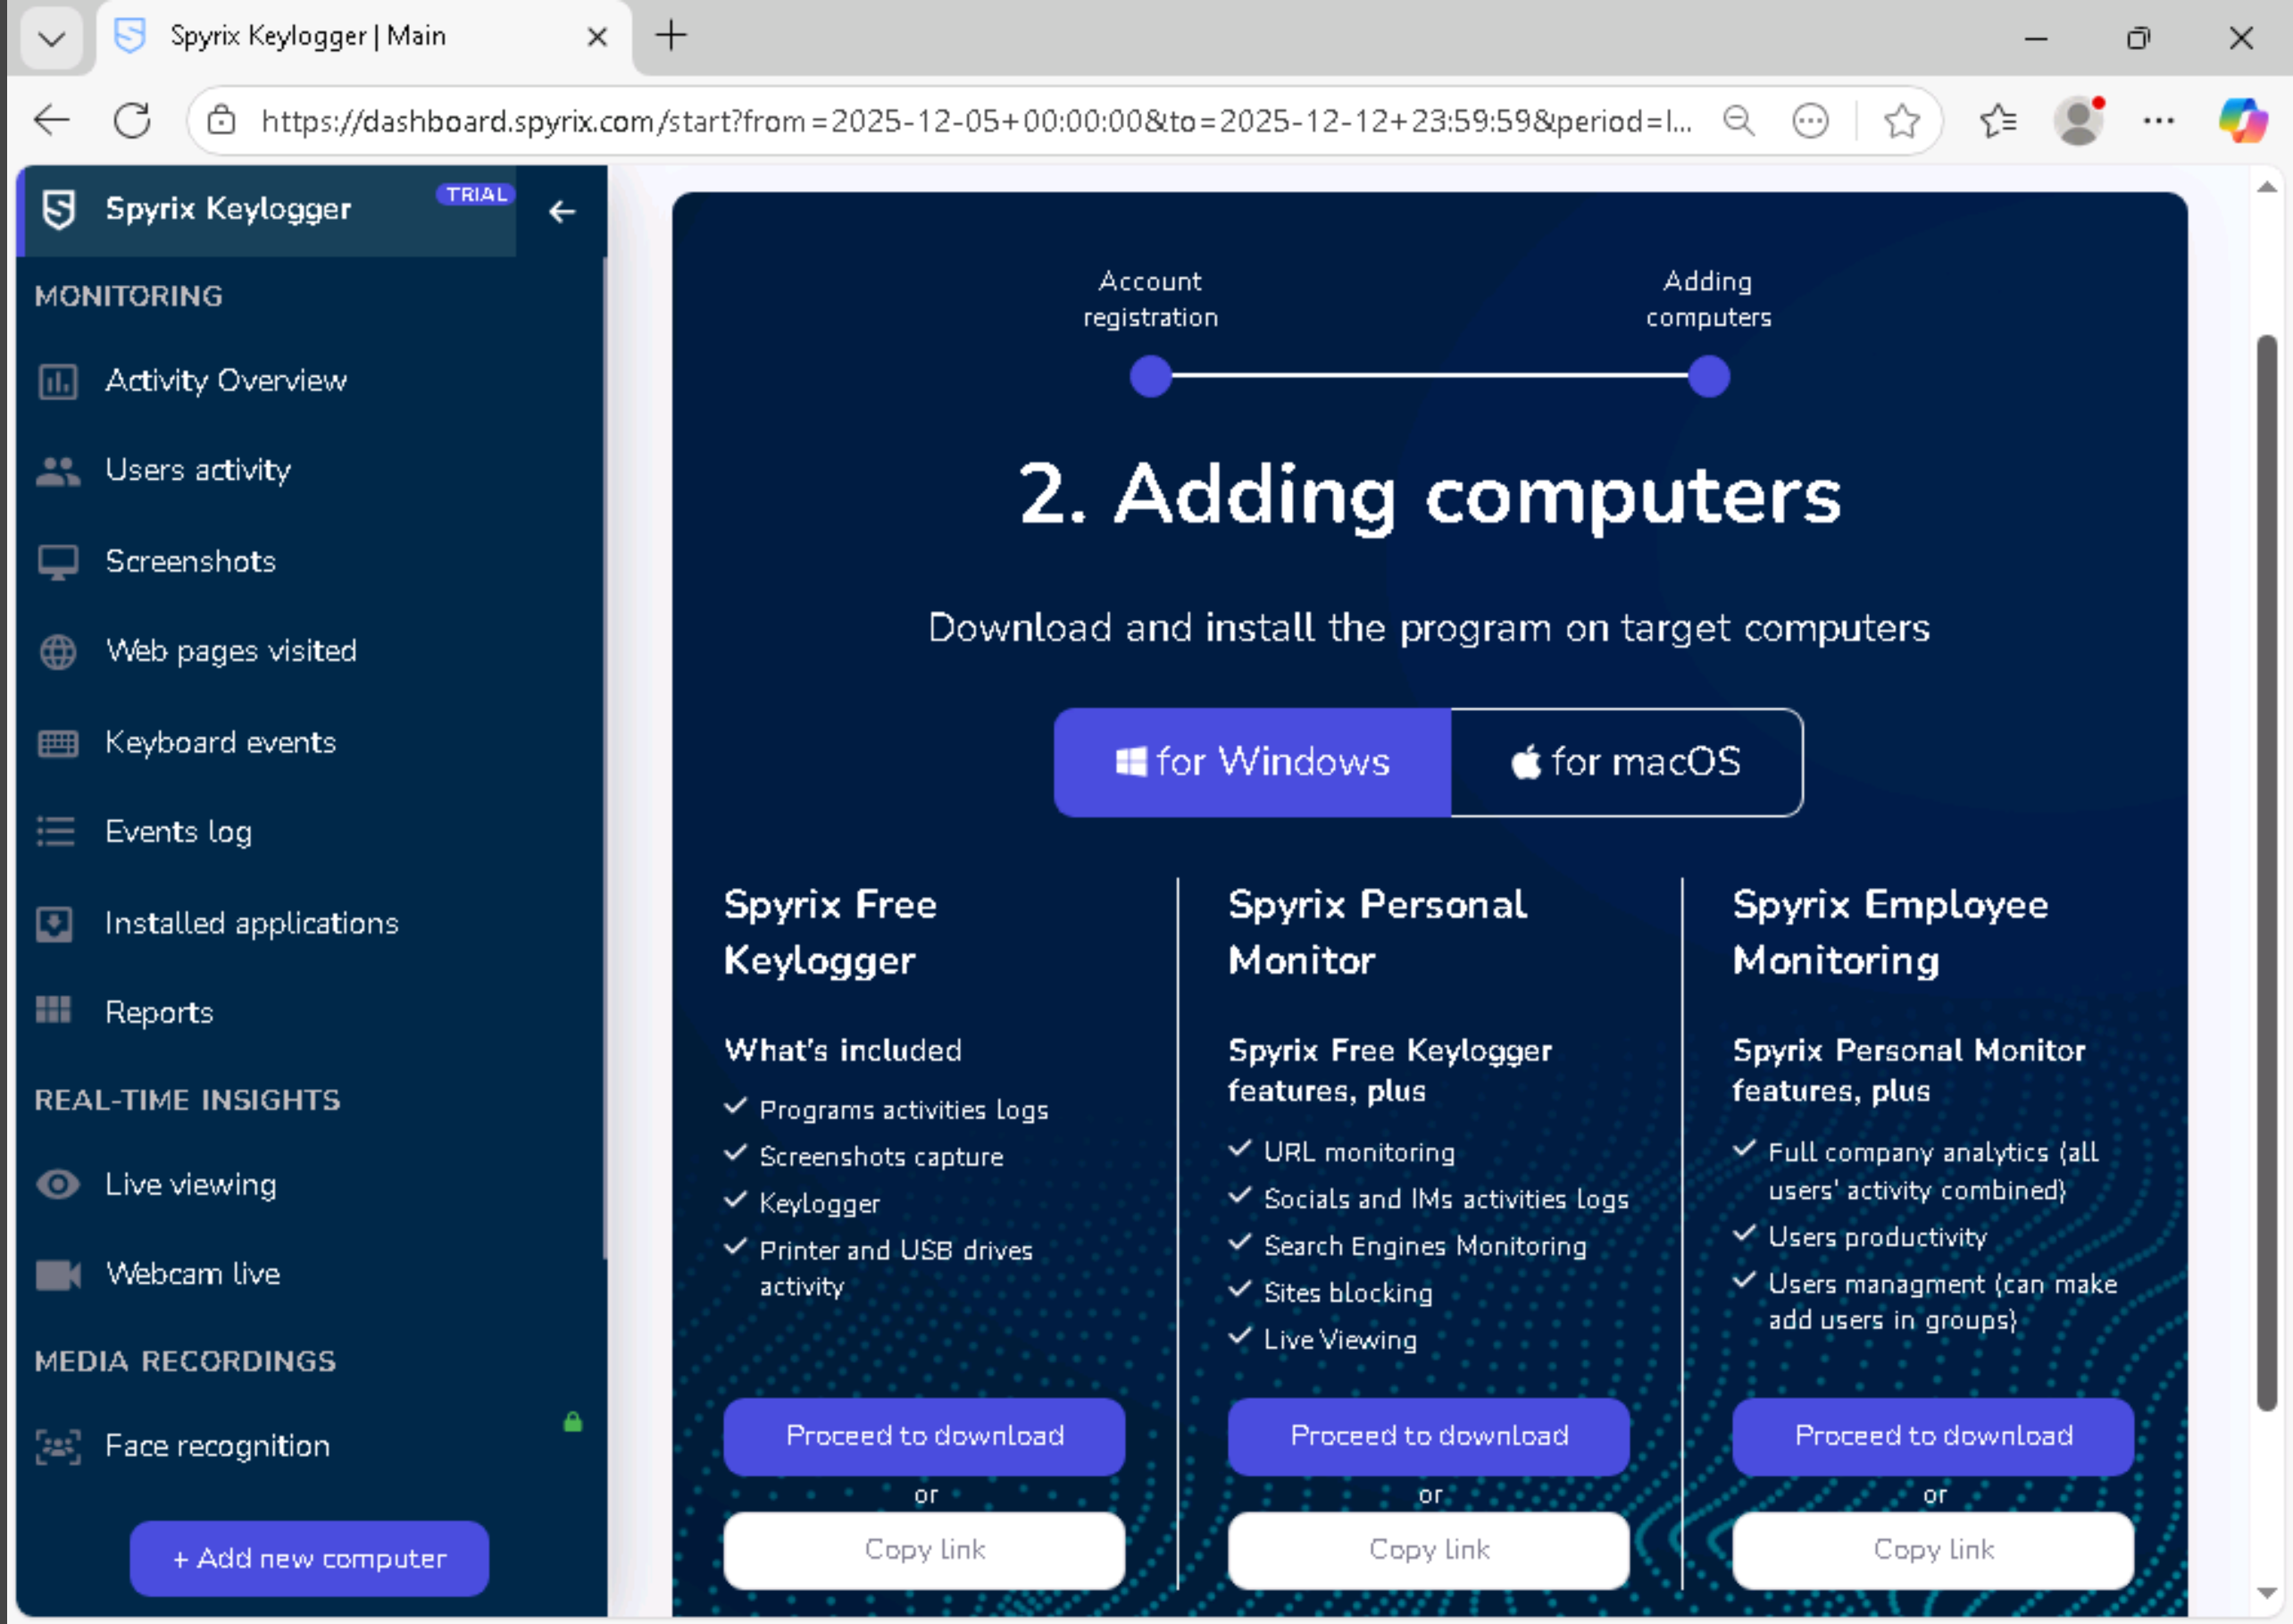
Task: Click the Screenshots monitor icon
Action: click(x=57, y=562)
